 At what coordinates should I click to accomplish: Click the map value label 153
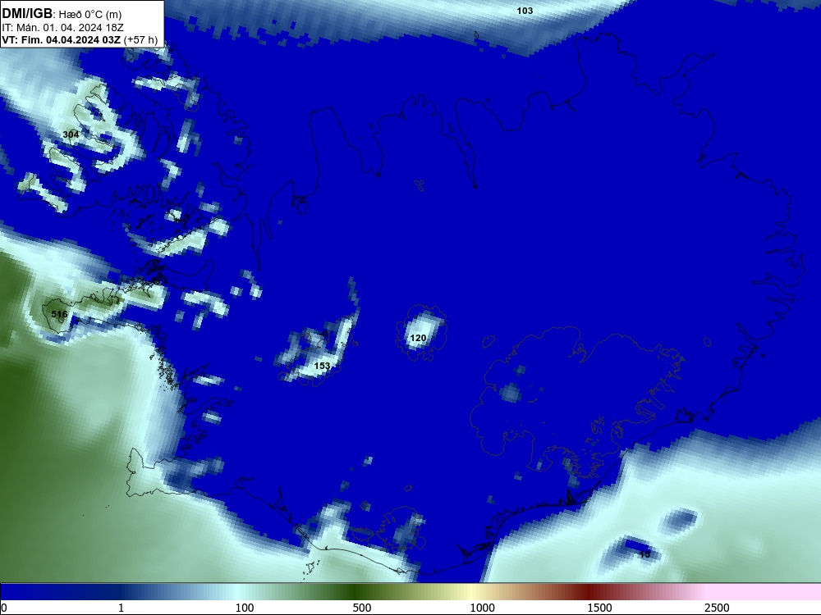click(x=322, y=366)
